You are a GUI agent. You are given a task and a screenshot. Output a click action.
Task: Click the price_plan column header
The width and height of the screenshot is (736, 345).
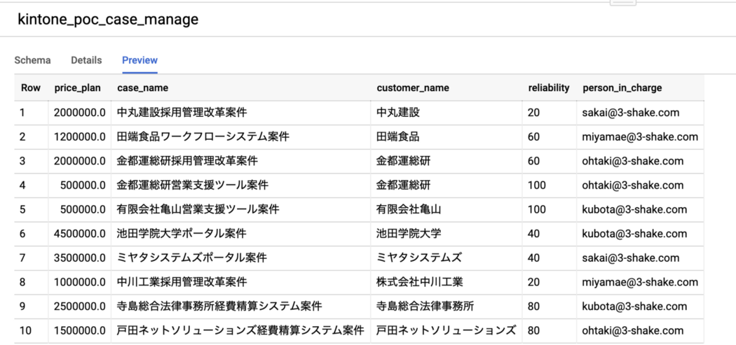point(78,88)
